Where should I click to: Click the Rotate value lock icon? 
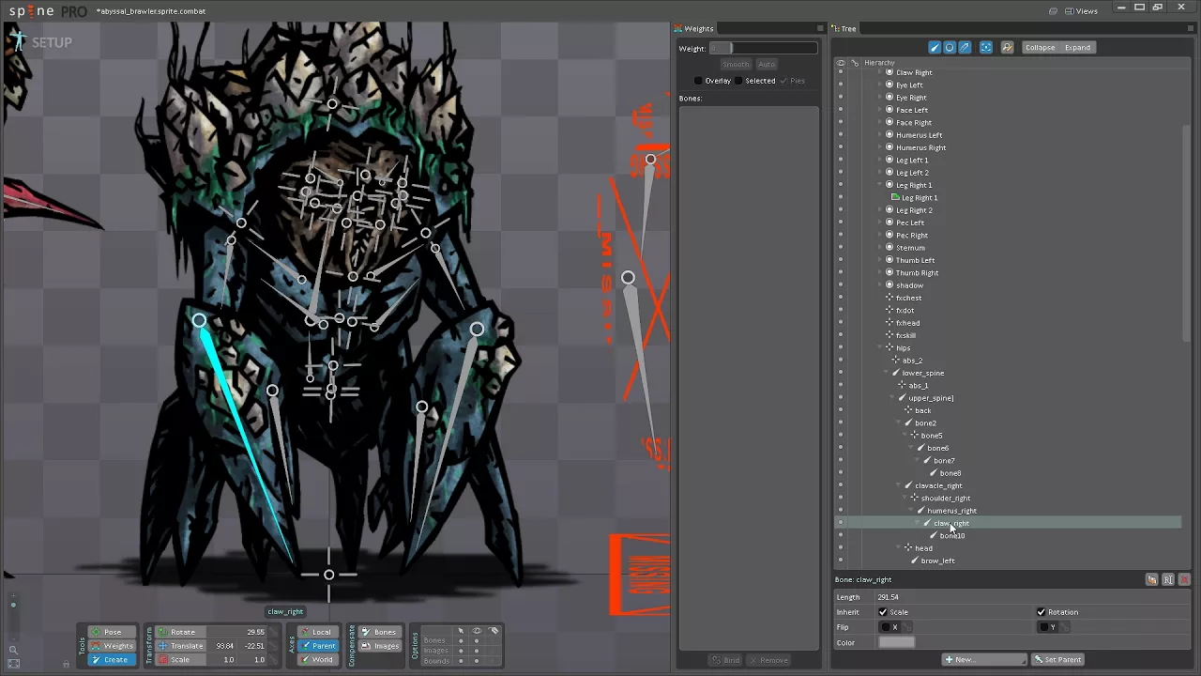tap(273, 632)
